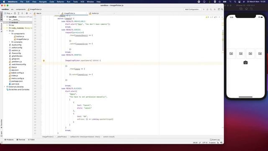The height and width of the screenshot is (151, 268).
Task: Click Collapse All icon in Project panel
Action: (22, 13)
